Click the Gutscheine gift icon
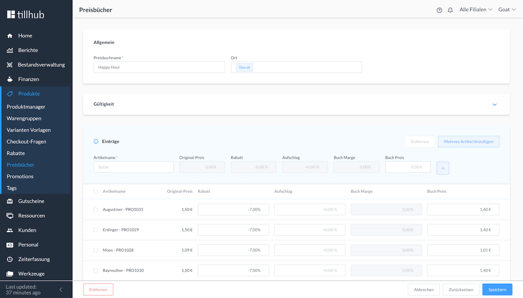This screenshot has width=523, height=298. 10,201
